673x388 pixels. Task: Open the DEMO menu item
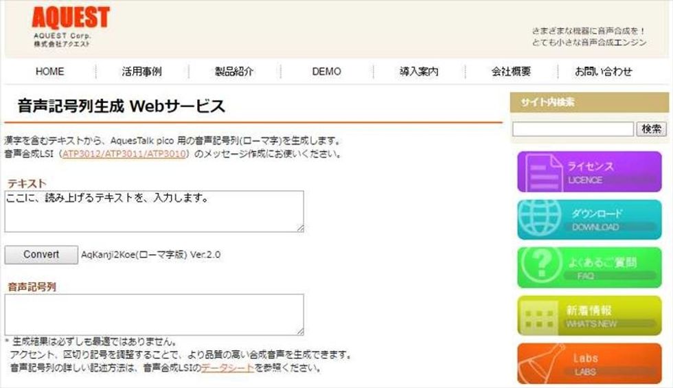click(327, 71)
